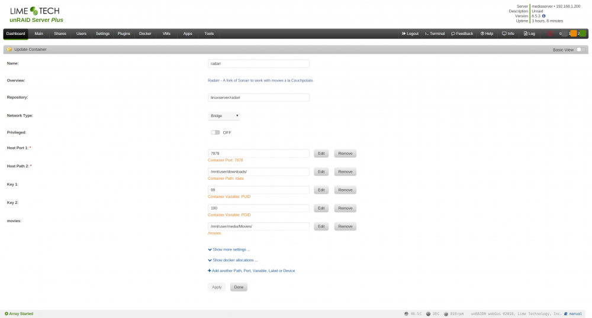Toggle the Privileged switch
This screenshot has width=592, height=318.
[x=215, y=132]
